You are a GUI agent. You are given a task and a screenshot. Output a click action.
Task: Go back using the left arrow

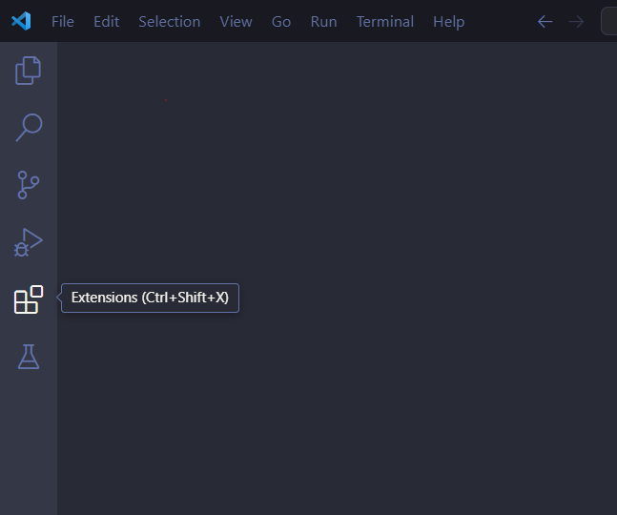coord(545,21)
